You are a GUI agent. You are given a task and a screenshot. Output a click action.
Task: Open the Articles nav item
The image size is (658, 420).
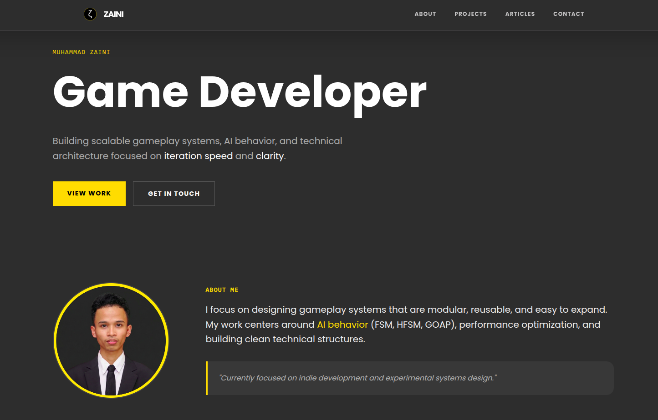click(x=520, y=14)
